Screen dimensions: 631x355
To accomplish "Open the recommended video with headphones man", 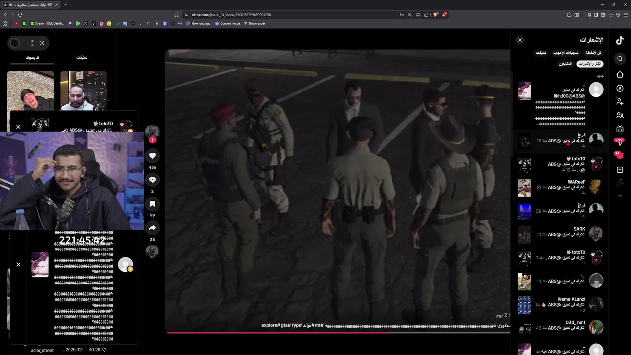I will 83,91.
